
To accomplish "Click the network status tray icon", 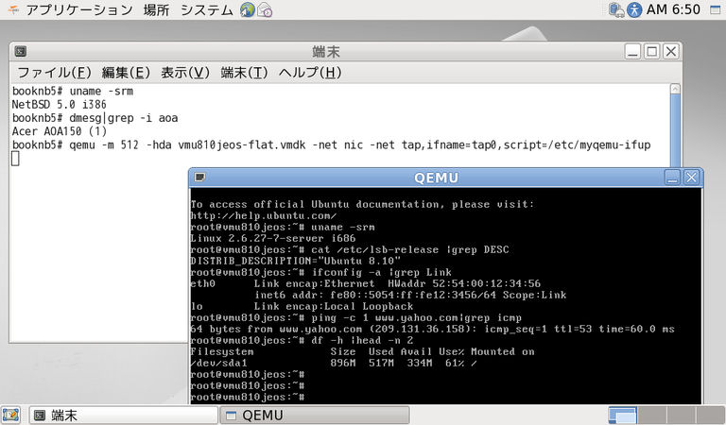I will click(616, 9).
